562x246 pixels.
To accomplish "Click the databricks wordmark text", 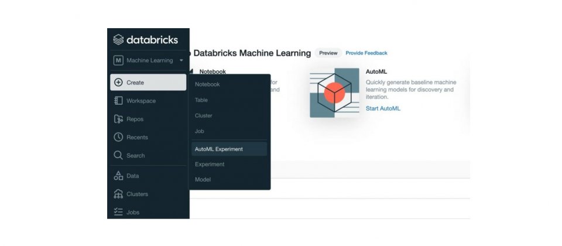I will pos(152,40).
